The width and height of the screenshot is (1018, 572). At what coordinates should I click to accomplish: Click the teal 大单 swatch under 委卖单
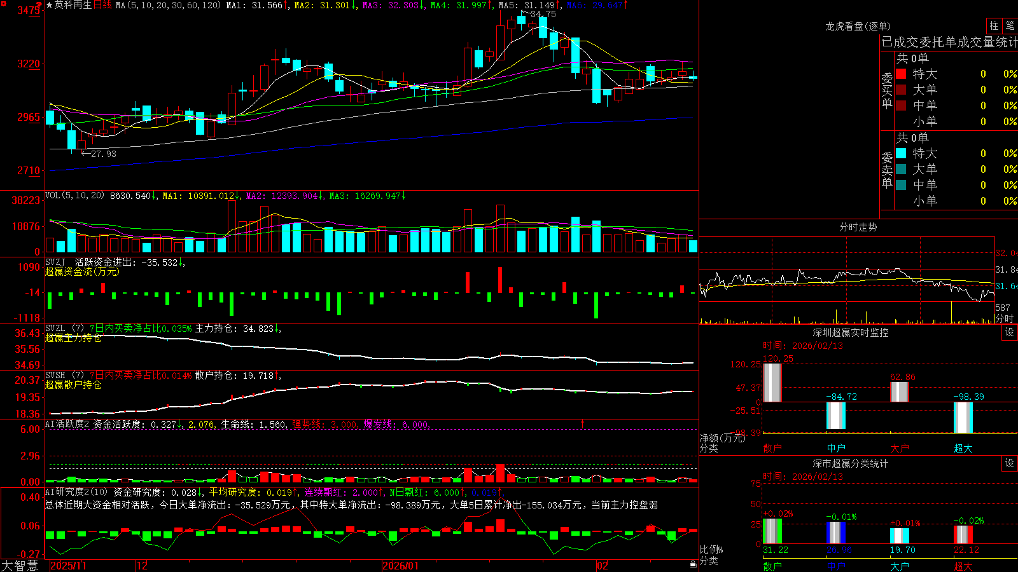pos(901,169)
